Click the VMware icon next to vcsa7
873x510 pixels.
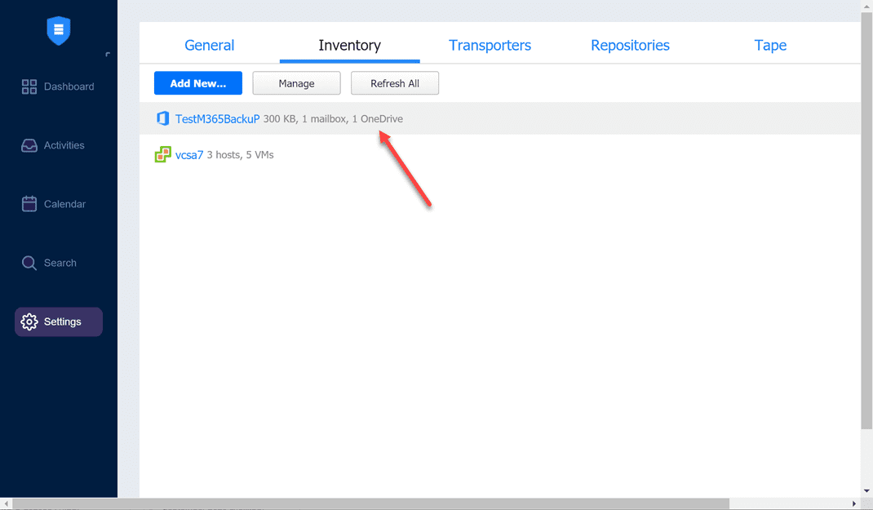[x=162, y=154]
